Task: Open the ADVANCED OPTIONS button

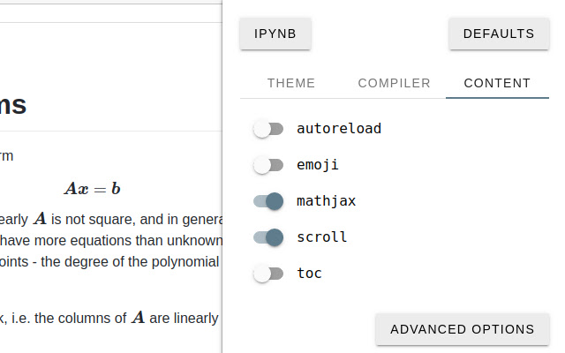Action: click(x=462, y=329)
